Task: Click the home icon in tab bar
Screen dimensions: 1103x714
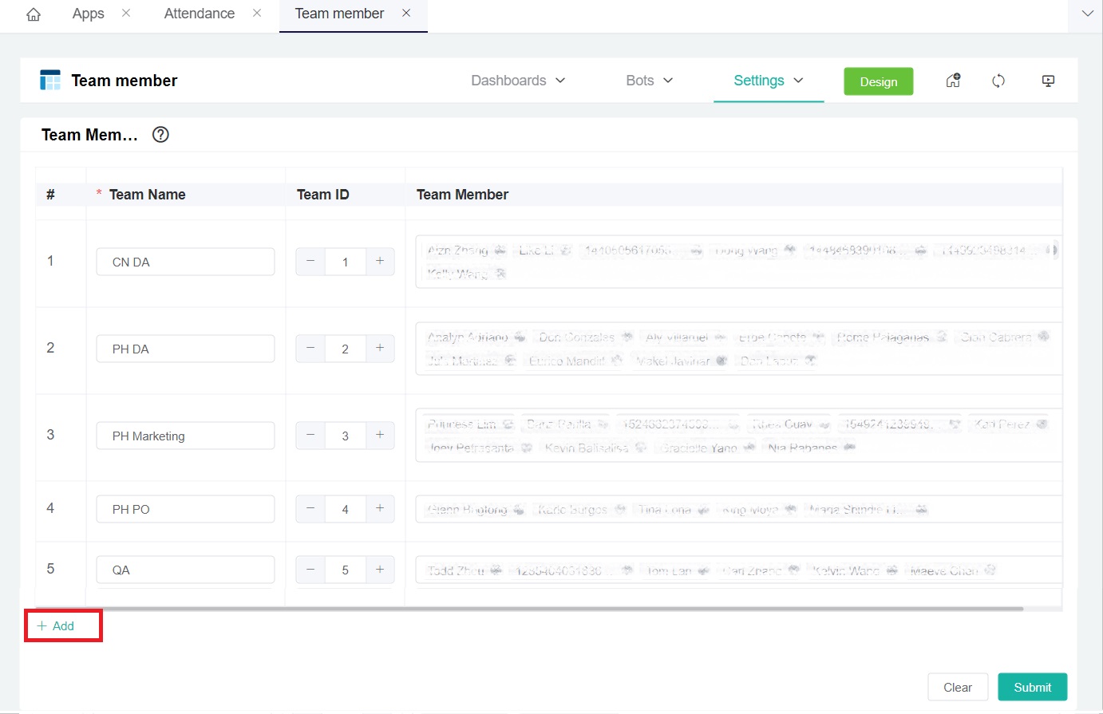Action: click(34, 14)
